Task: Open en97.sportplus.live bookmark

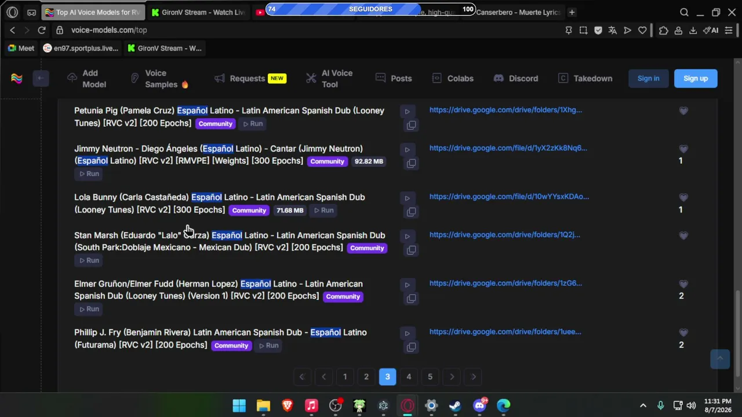Action: point(81,48)
